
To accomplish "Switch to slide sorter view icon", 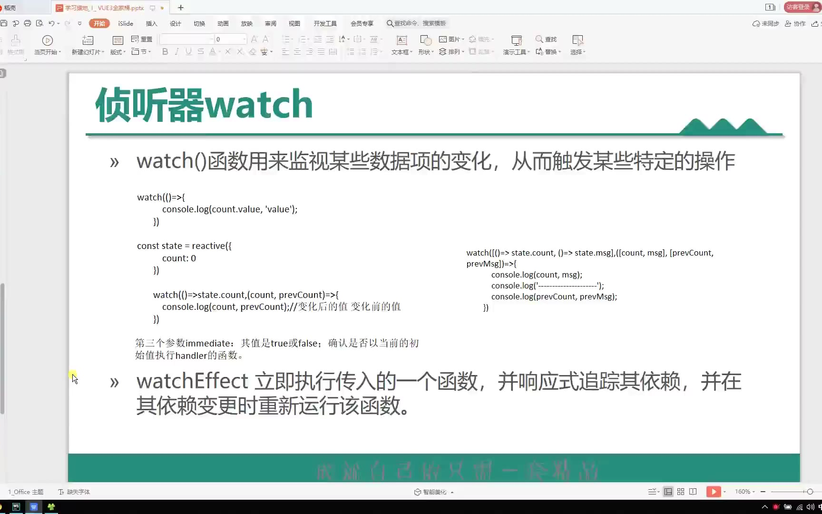I will [x=681, y=492].
